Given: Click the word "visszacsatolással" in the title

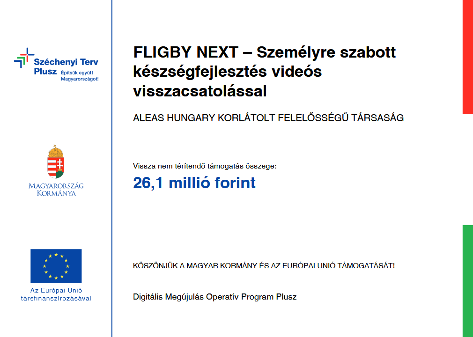Looking at the screenshot, I should (200, 91).
